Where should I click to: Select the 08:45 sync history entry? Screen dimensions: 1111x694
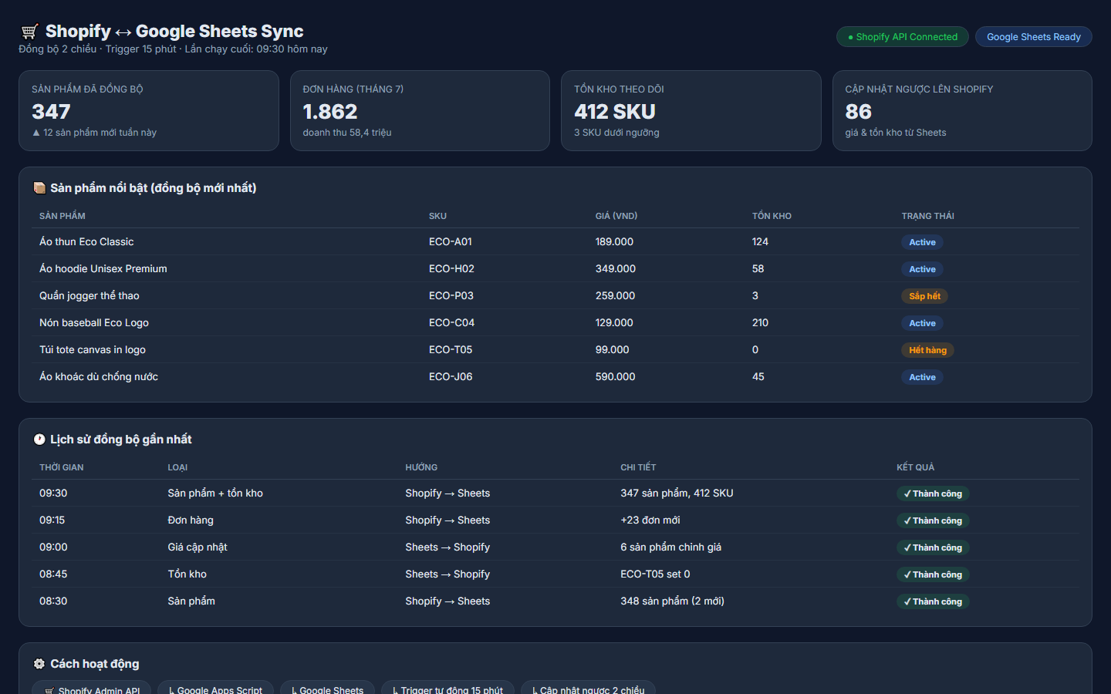[x=555, y=574]
